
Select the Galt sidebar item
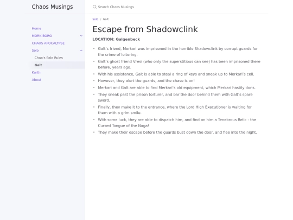click(58, 65)
